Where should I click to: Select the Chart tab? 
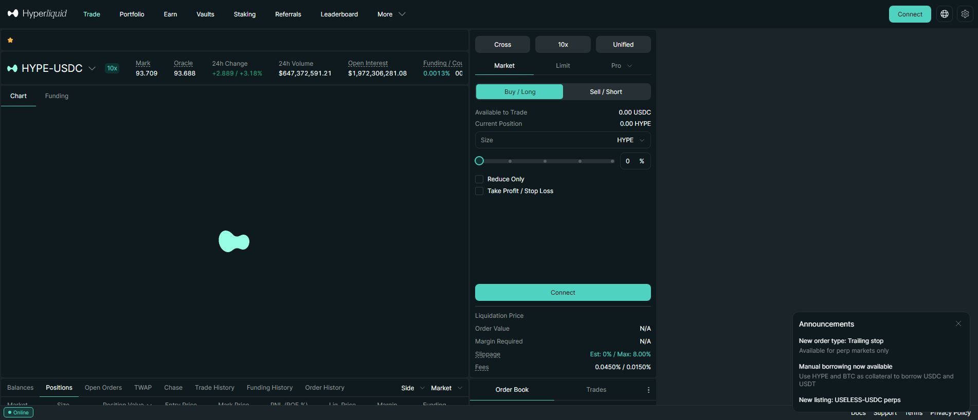19,96
